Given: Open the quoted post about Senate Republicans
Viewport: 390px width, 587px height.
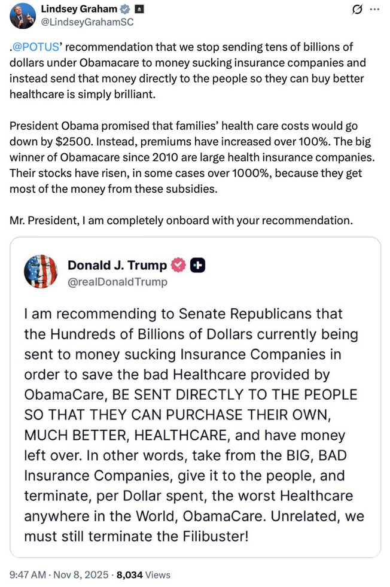Looking at the screenshot, I should pos(194,419).
